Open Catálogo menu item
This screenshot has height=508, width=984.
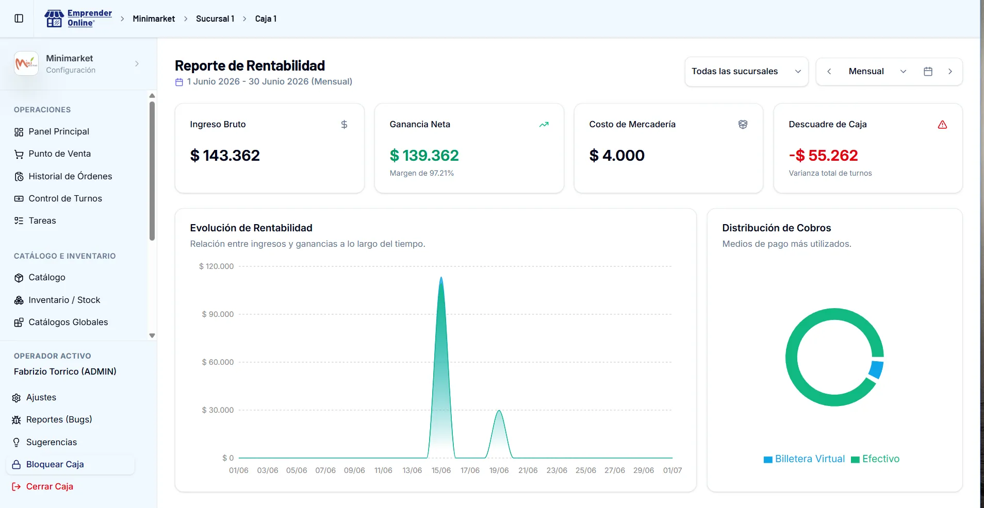(x=47, y=278)
